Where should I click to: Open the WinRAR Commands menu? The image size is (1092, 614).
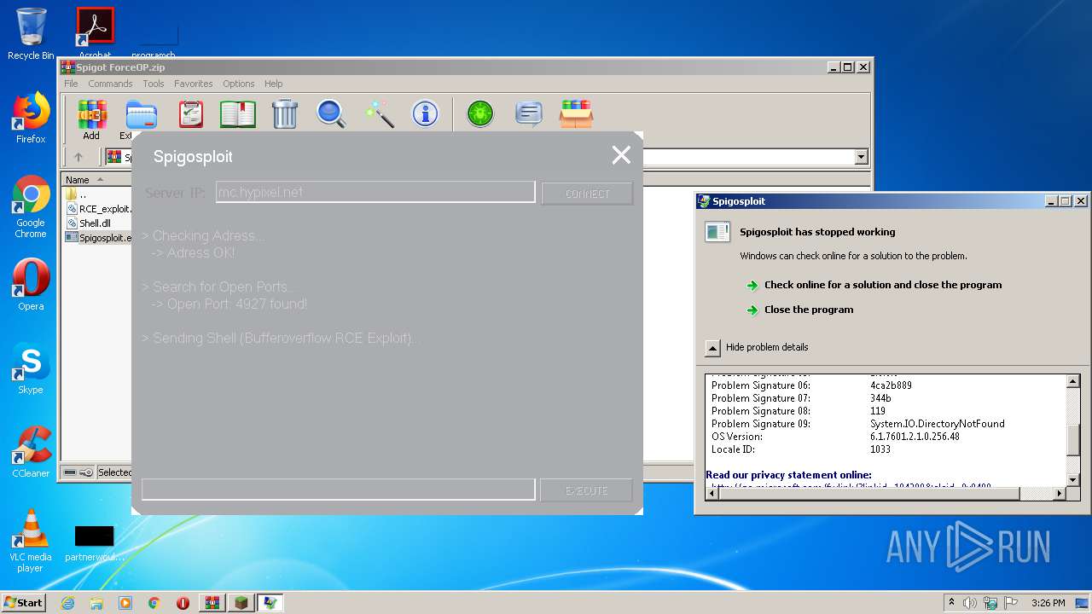110,84
